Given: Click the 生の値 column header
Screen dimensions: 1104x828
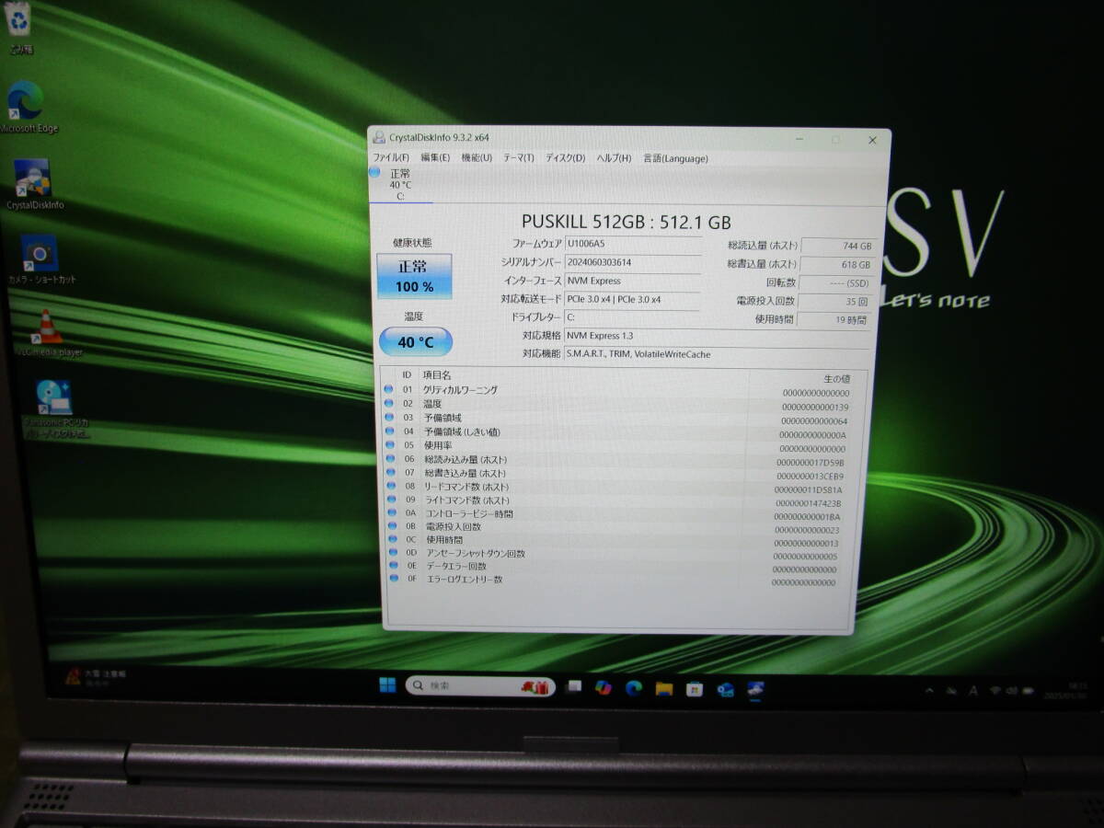Looking at the screenshot, I should click(835, 379).
